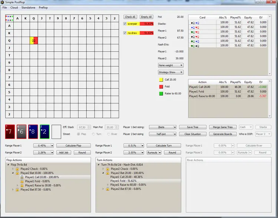Toggle the no draw checkbox
The width and height of the screenshot is (278, 218).
125,33
